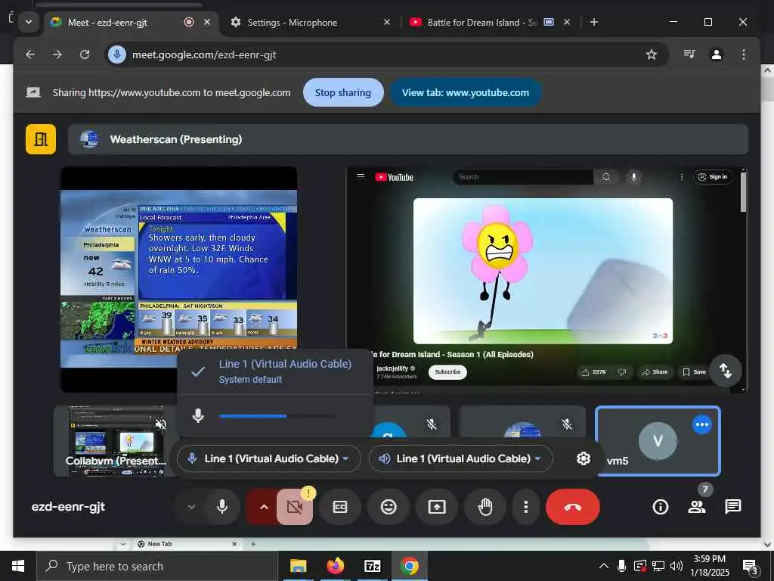Click the Windows taskbar search box

157,566
